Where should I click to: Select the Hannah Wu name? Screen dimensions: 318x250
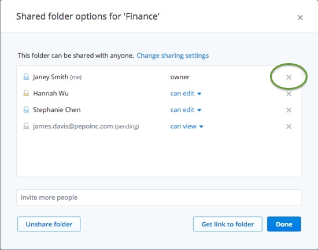click(x=51, y=93)
